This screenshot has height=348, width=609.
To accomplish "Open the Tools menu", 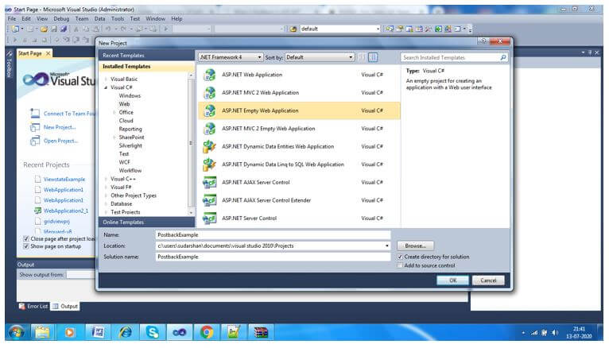I will pos(118,18).
